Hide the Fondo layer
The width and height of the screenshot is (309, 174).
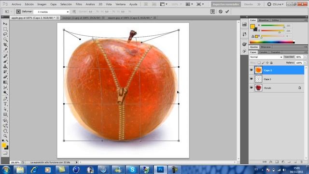click(x=252, y=87)
